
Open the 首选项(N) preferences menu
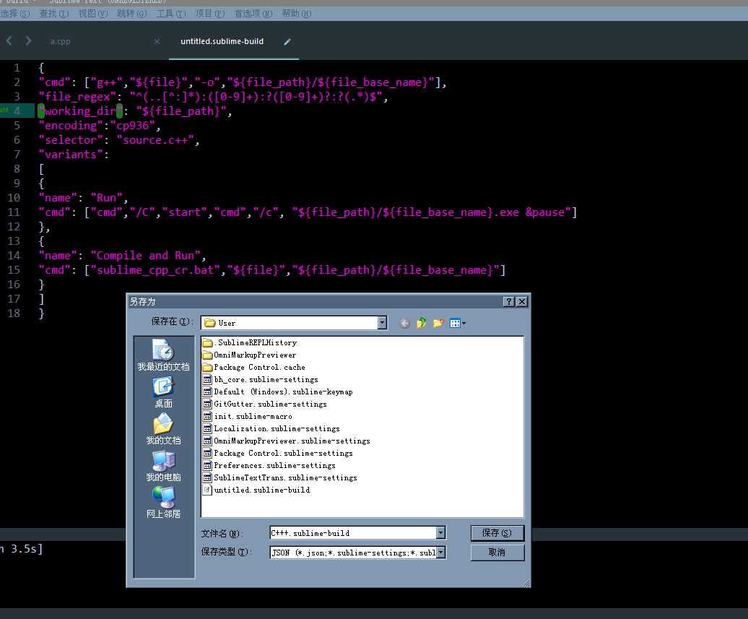coord(253,14)
